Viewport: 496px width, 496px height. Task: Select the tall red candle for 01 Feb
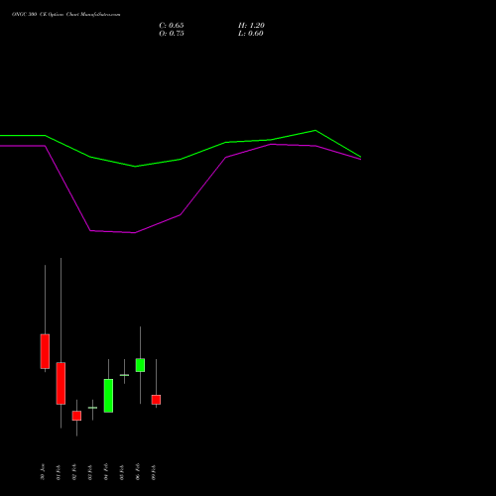tap(61, 383)
